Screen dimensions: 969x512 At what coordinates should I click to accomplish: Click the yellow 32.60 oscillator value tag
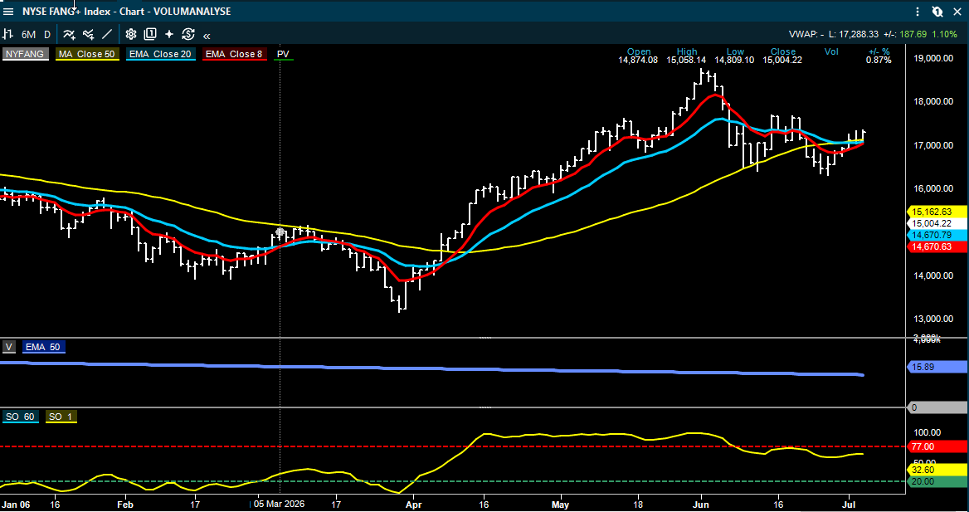point(937,470)
